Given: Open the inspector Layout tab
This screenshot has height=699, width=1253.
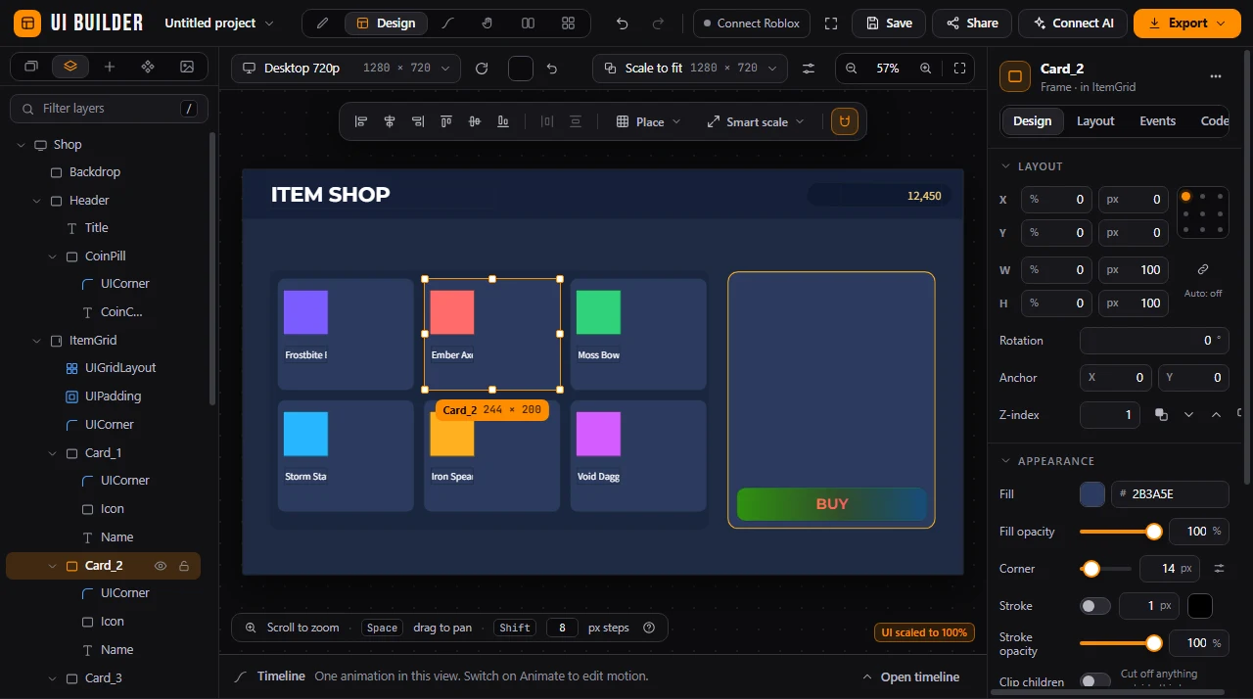Looking at the screenshot, I should 1095,121.
